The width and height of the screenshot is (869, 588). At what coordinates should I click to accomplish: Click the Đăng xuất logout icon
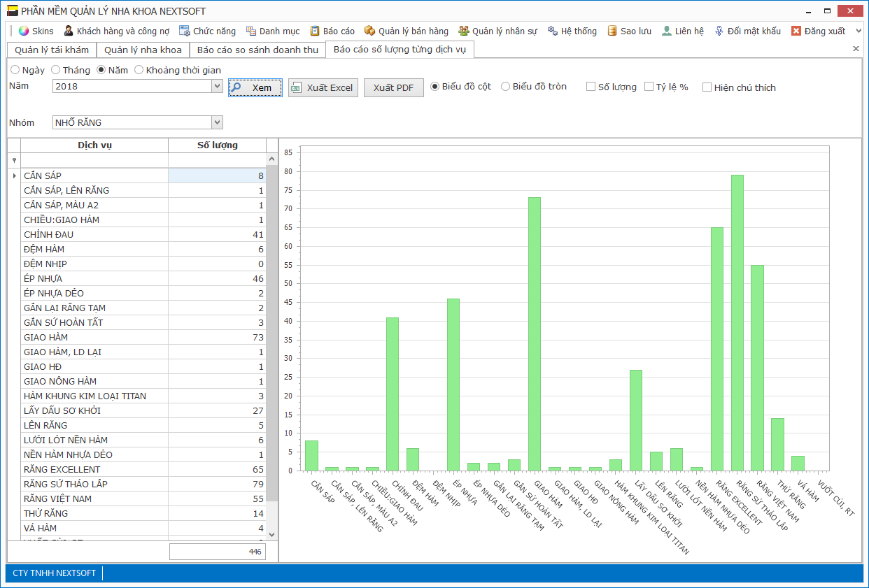(x=796, y=31)
